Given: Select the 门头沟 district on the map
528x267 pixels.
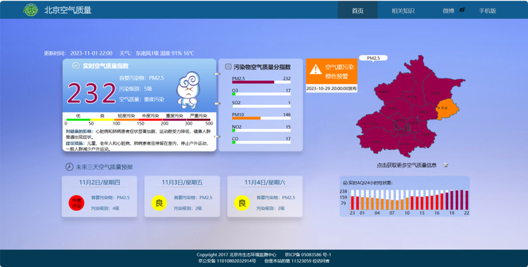Looking at the screenshot, I should click(372, 122).
